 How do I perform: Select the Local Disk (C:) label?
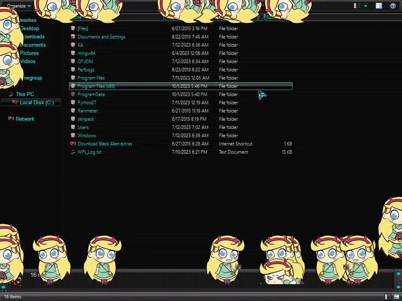[x=37, y=102]
